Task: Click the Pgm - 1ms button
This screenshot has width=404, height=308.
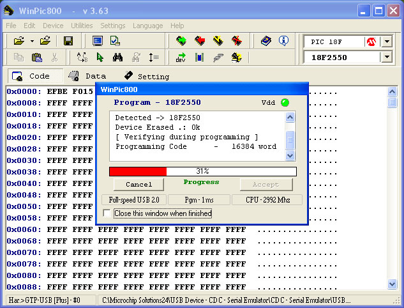Action: 199,200
